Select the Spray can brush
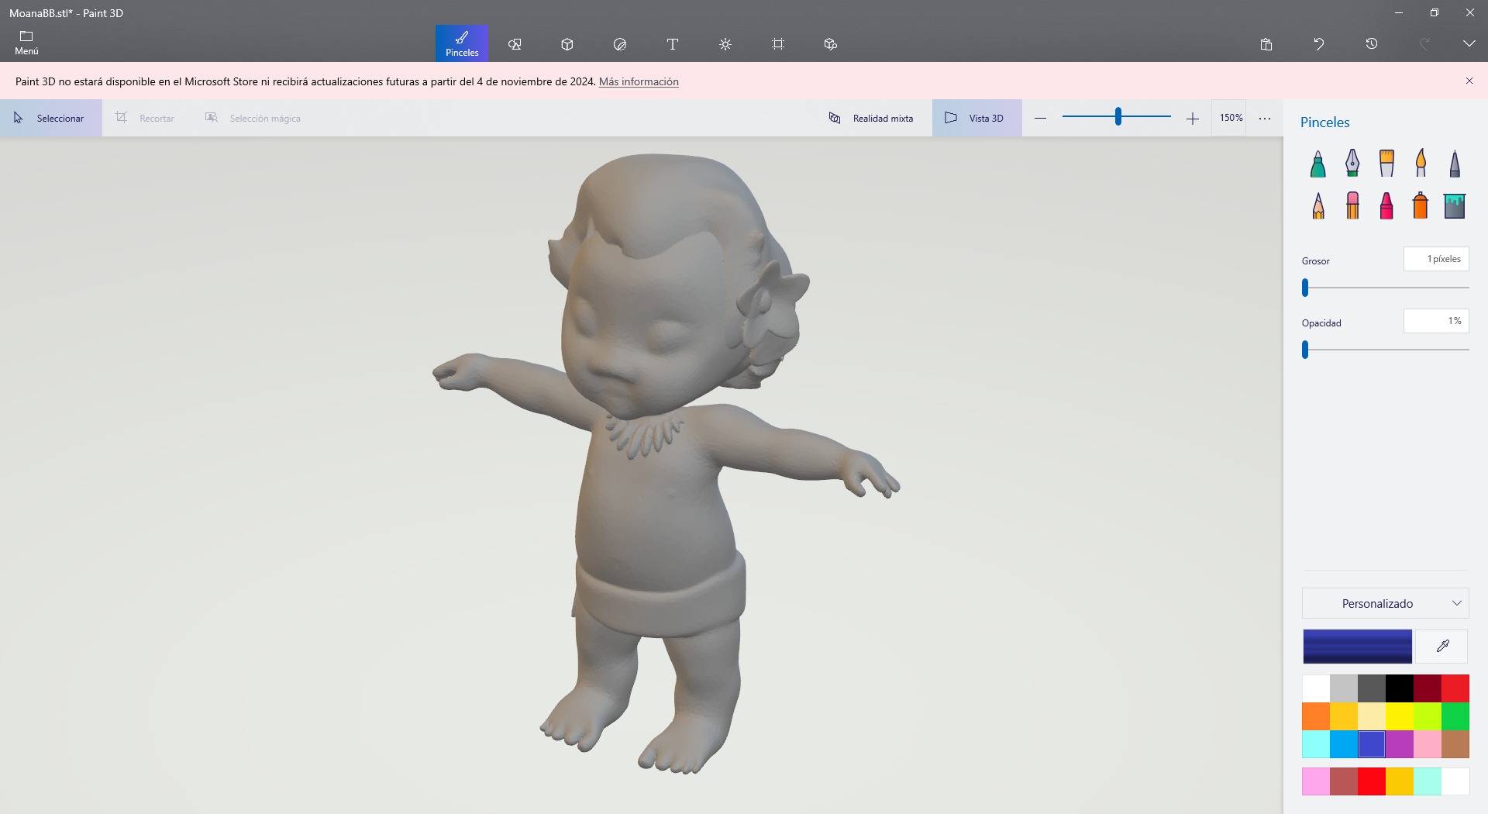Image resolution: width=1488 pixels, height=814 pixels. click(1421, 205)
